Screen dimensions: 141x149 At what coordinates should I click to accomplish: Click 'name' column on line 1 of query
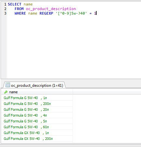[28, 4]
